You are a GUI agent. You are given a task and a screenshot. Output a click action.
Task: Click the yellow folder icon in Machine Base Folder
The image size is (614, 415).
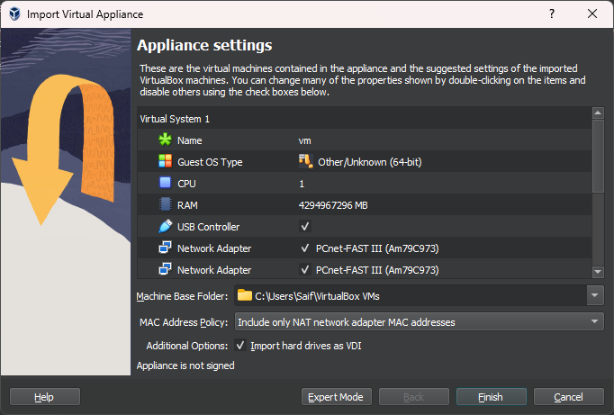[x=245, y=294]
